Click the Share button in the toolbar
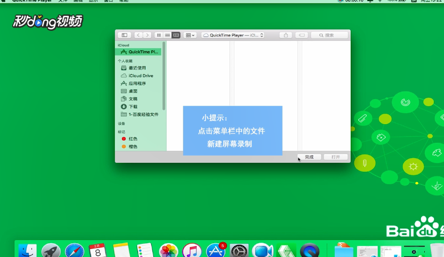Viewport: 444px width, 257px height. [x=286, y=35]
